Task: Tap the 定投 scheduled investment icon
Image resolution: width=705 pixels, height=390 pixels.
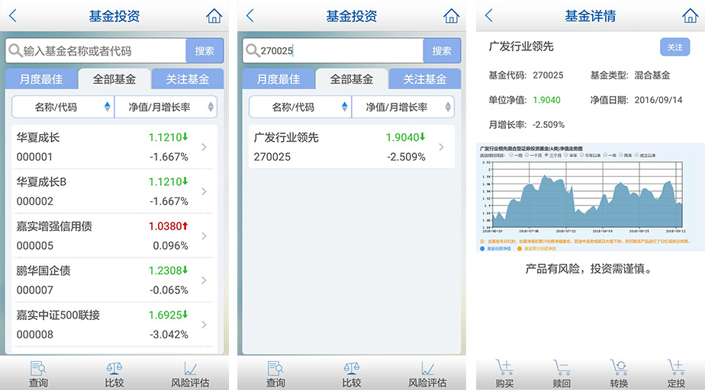Action: pos(676,373)
